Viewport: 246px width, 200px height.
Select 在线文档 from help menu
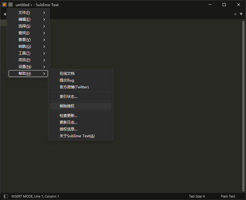coord(67,74)
